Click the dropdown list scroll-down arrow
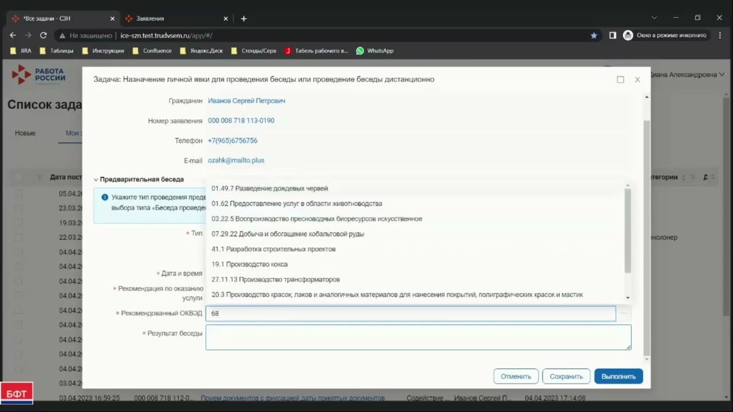This screenshot has height=412, width=733. tap(628, 298)
